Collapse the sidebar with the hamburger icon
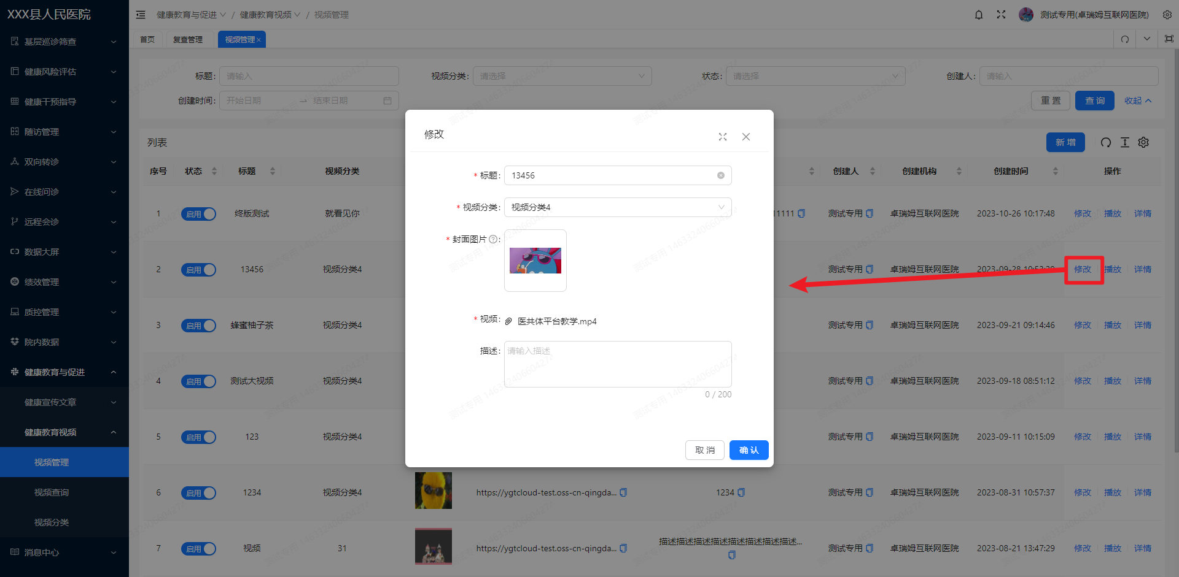 coord(141,14)
